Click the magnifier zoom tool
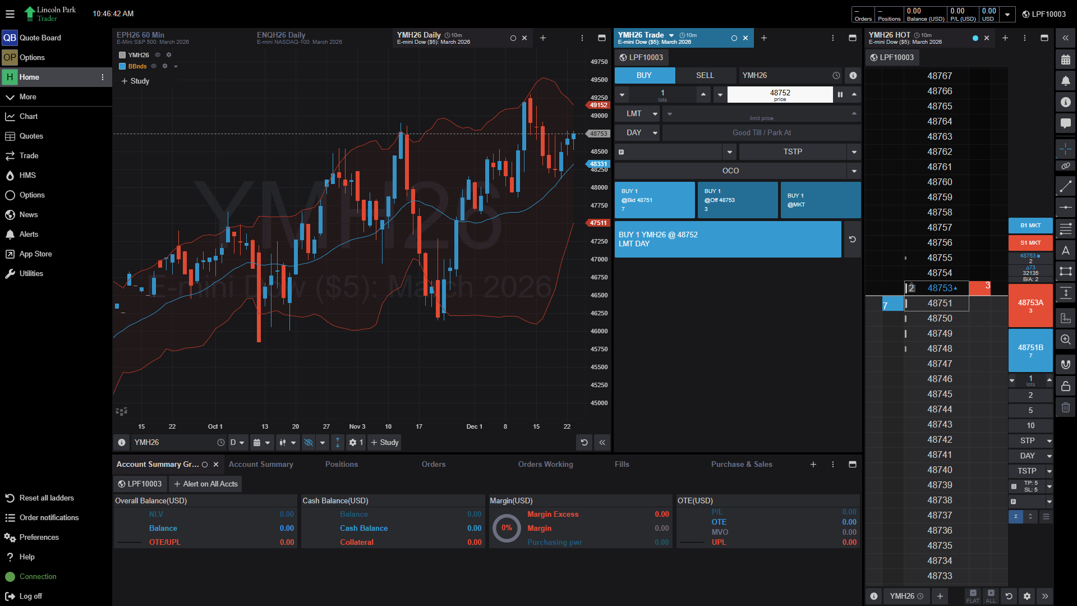 coord(1066,339)
